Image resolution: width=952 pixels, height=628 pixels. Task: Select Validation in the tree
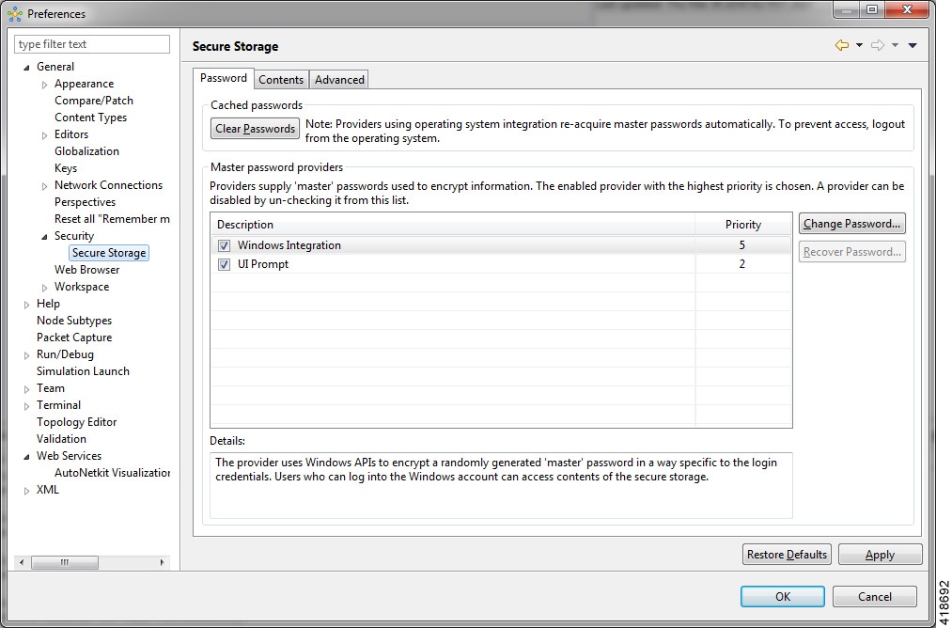point(61,439)
